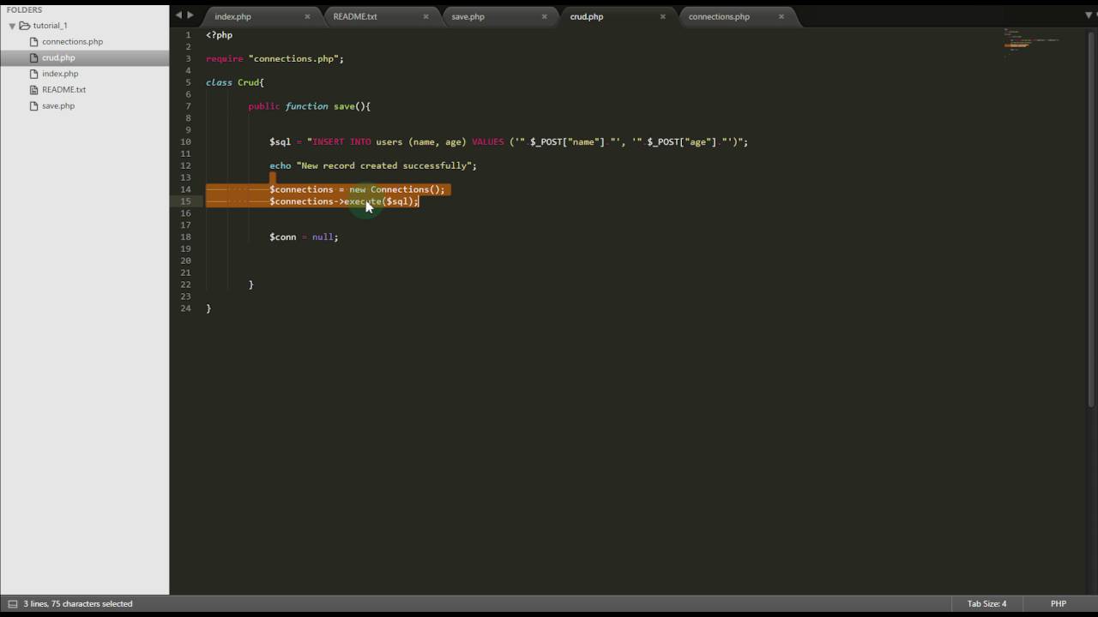Click the '<?php' opening tag
1098x617 pixels.
219,35
